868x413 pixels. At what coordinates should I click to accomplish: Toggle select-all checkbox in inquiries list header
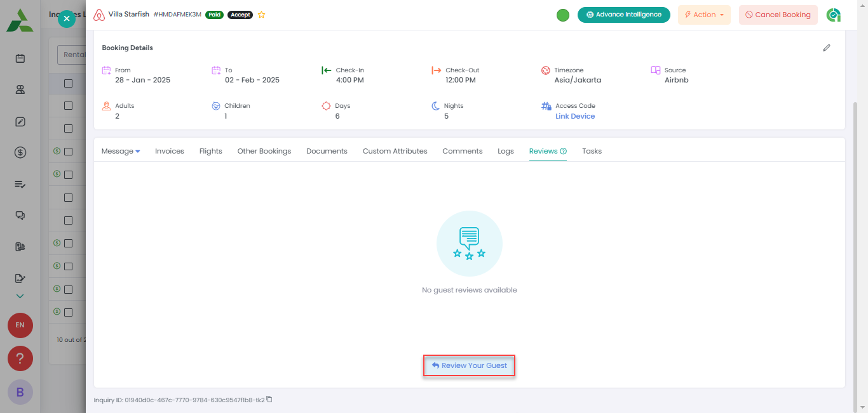(x=68, y=83)
